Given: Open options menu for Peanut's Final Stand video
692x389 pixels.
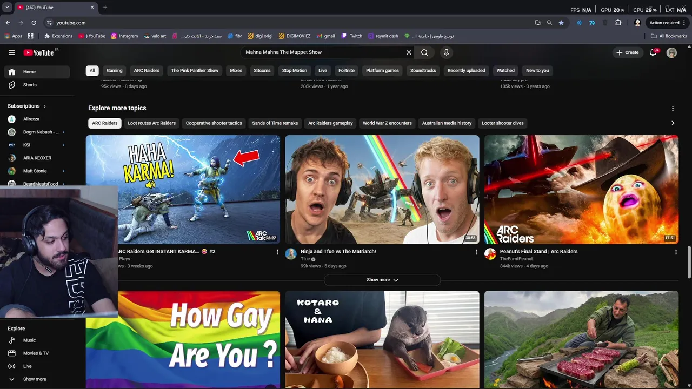Looking at the screenshot, I should pos(676,252).
